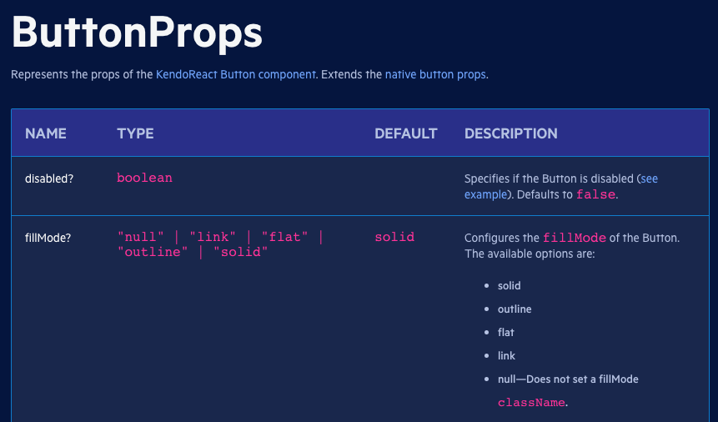The image size is (718, 422).
Task: Click the 'solid' default value
Action: click(394, 237)
